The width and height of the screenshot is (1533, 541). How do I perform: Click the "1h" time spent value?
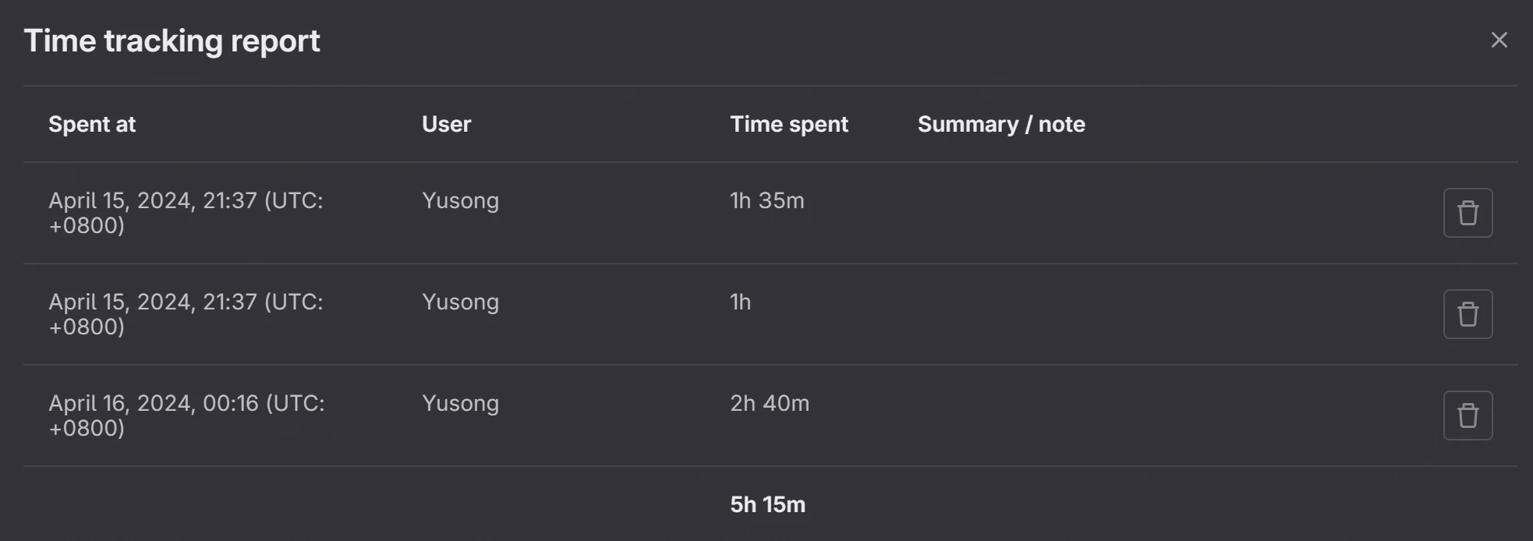coord(740,302)
